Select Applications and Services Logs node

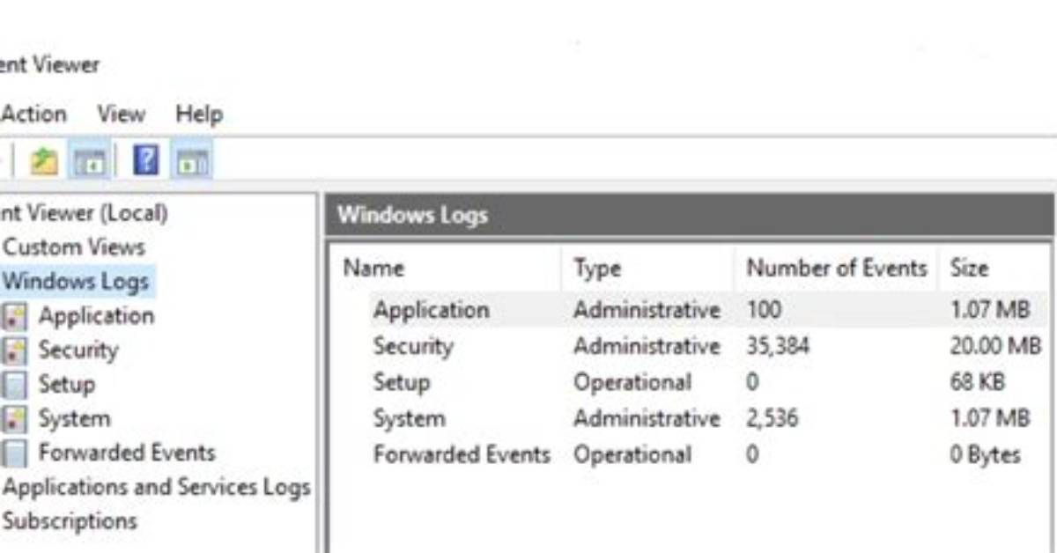click(x=157, y=487)
